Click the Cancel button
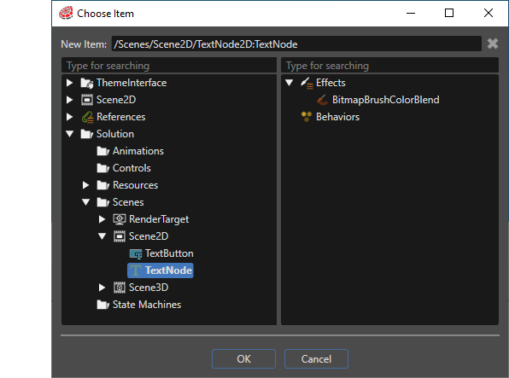This screenshot has height=378, width=509. [316, 359]
